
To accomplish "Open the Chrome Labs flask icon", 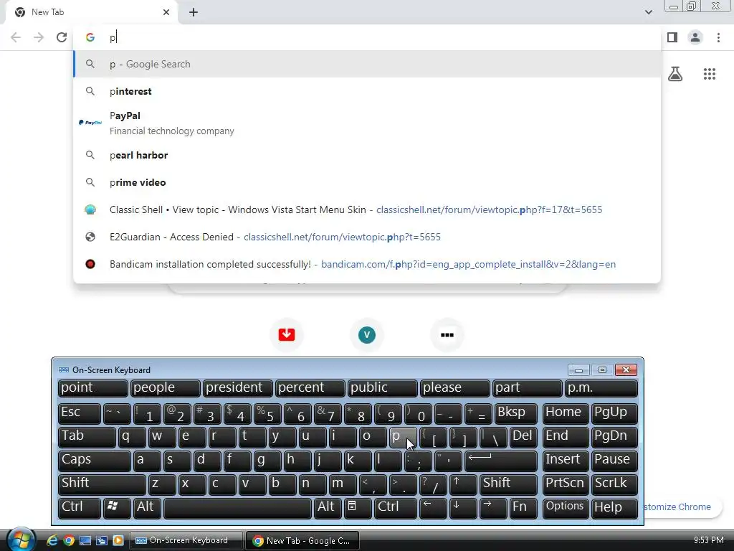I will coord(675,74).
